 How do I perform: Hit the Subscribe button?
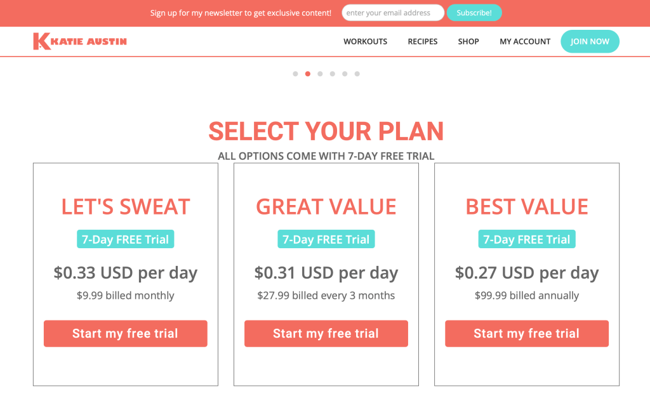(x=474, y=13)
